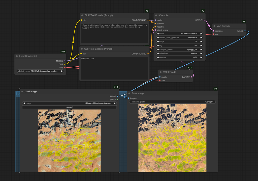
Task: Increase steps with the right arrow
Action: 201,42
